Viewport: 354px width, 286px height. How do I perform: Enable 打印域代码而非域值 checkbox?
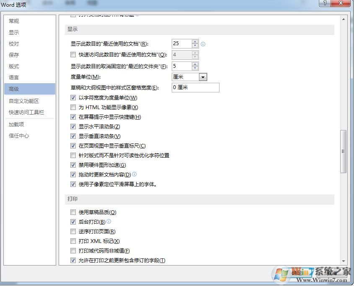click(x=73, y=250)
